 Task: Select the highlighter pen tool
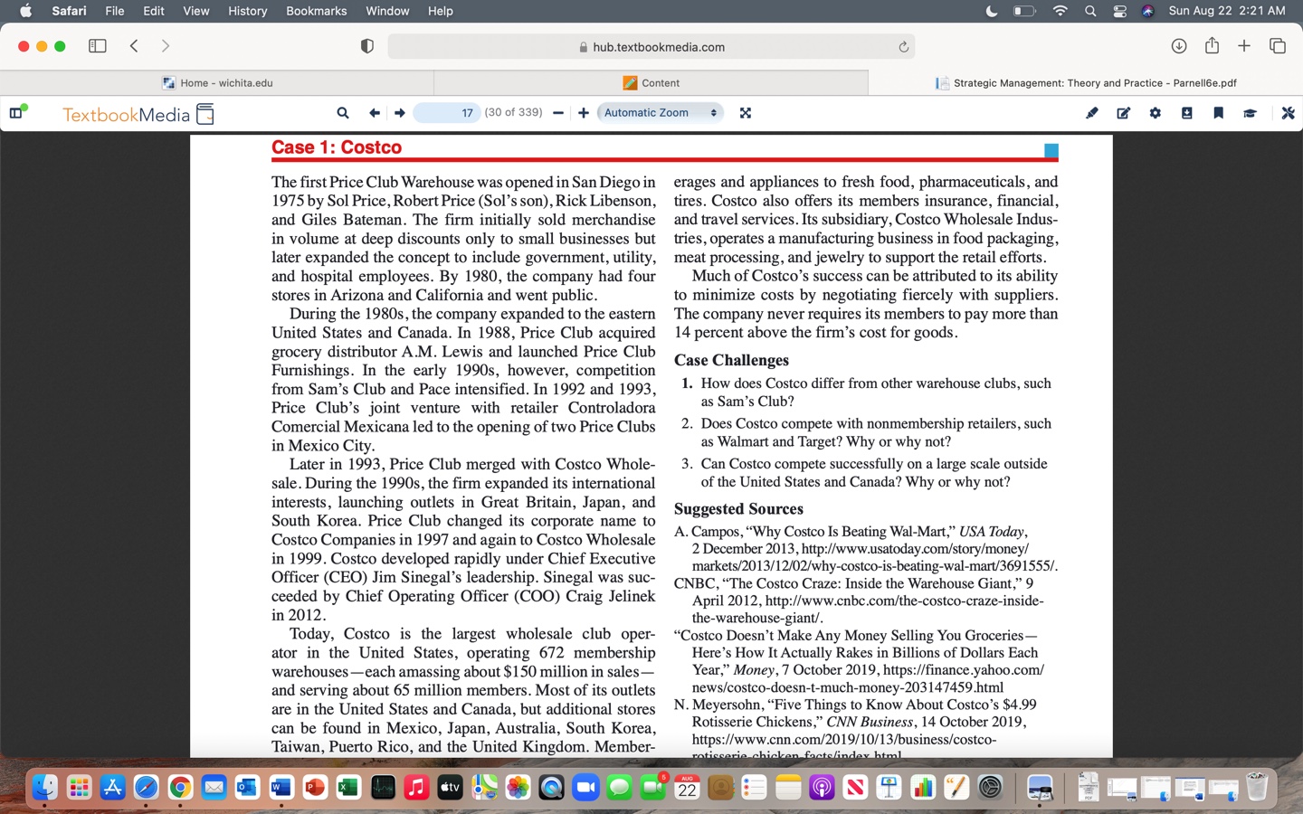click(1092, 113)
